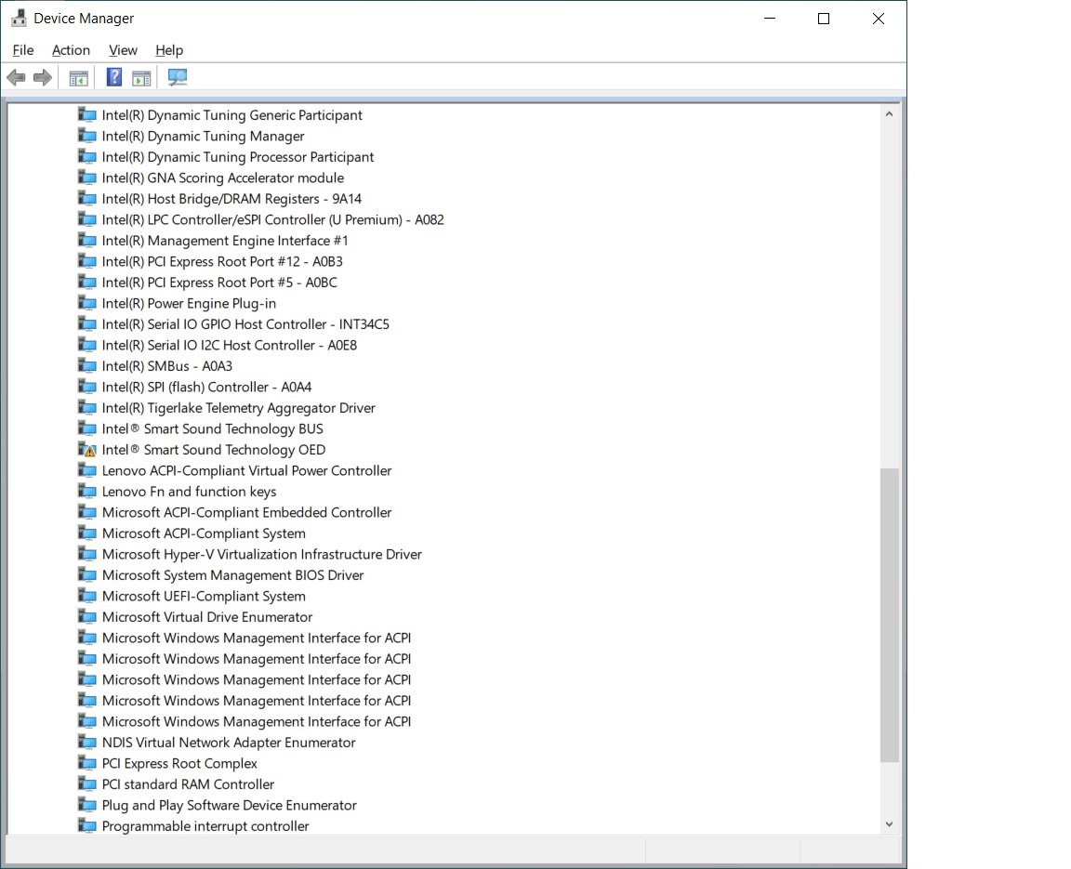Click icon beside PCI Express Root Complex
Viewport: 1071px width, 869px height.
point(86,763)
